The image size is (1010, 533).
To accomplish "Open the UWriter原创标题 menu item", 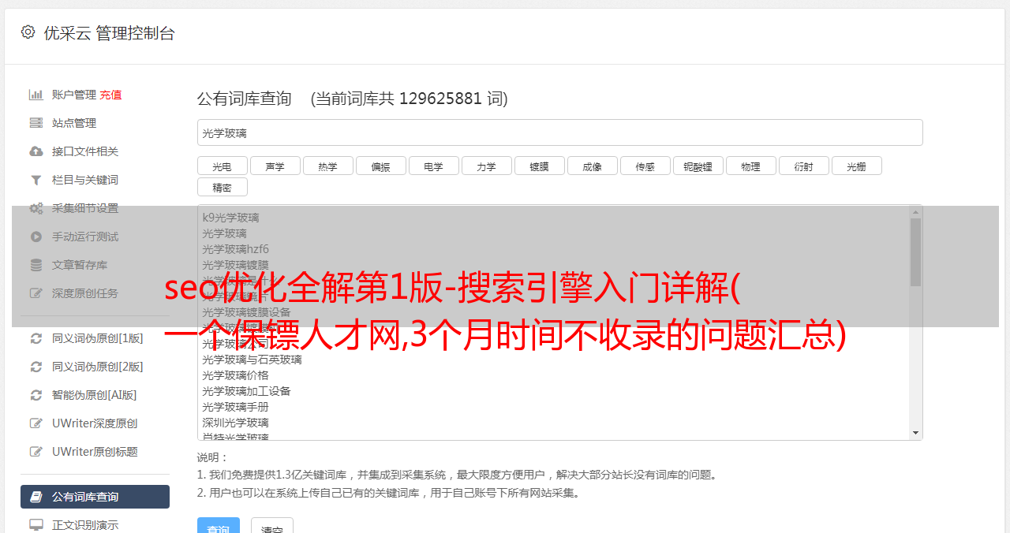I will 95,452.
